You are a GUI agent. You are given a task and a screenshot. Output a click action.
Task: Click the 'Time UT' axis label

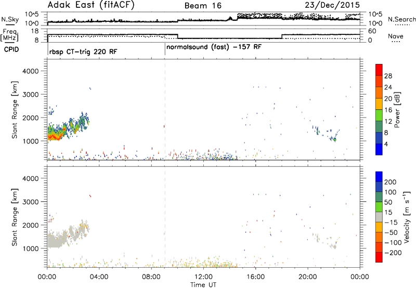(203, 284)
